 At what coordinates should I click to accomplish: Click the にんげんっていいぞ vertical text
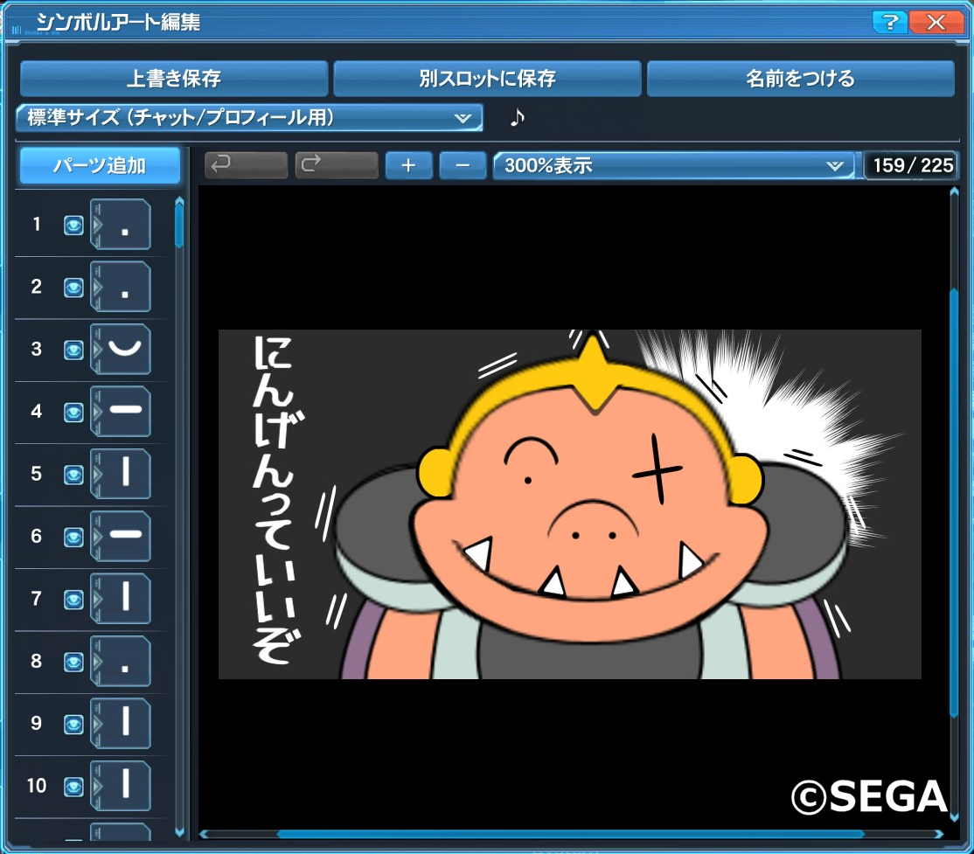[x=277, y=499]
